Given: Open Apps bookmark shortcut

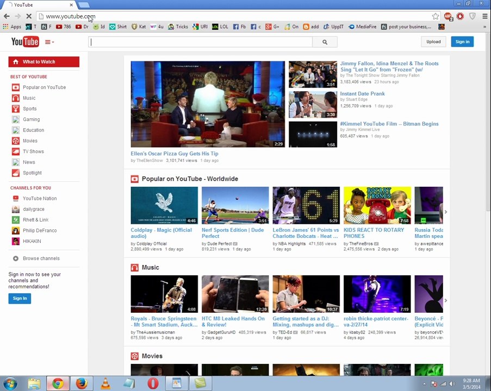Looking at the screenshot, I should [x=12, y=27].
